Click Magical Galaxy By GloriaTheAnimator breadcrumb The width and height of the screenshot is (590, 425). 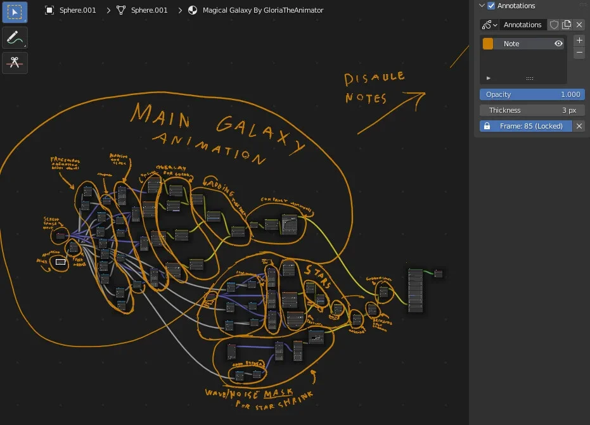click(262, 10)
